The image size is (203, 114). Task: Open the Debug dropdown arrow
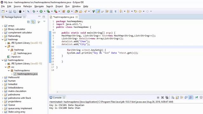[x=37, y=11]
